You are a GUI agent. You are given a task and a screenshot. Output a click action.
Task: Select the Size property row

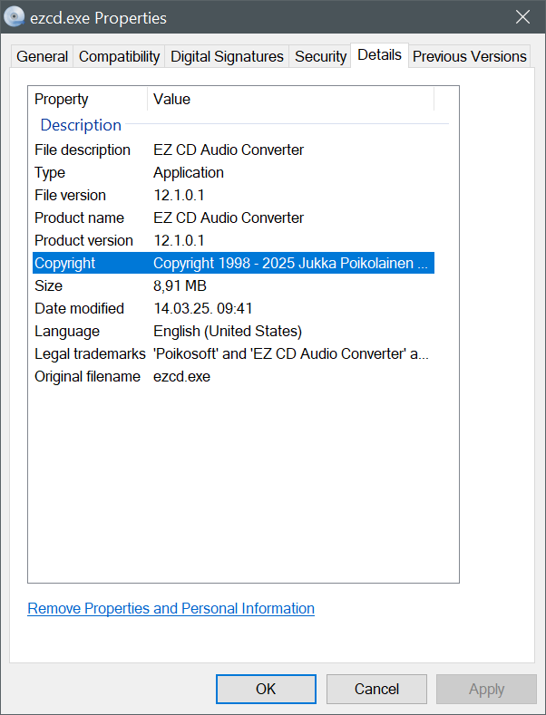(233, 285)
